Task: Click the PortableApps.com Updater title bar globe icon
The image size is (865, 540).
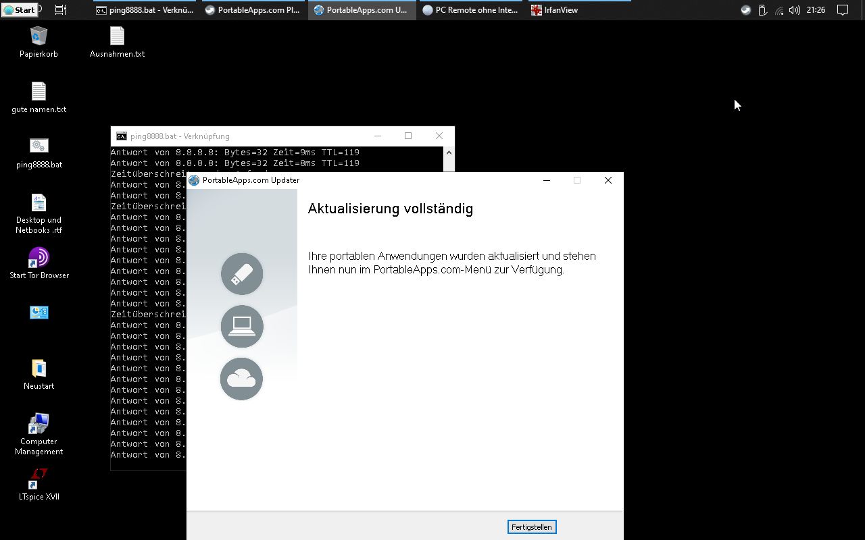Action: [x=194, y=180]
